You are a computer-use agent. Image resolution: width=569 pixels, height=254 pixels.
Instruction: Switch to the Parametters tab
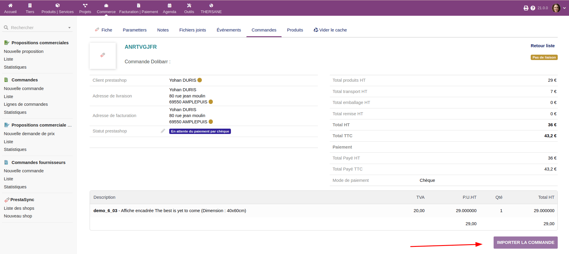tap(134, 30)
